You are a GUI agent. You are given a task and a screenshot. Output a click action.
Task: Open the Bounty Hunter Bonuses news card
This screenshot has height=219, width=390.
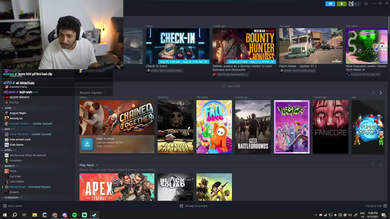[x=244, y=46]
